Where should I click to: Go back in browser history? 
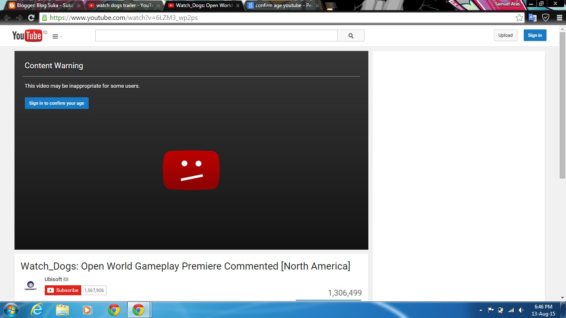7,18
